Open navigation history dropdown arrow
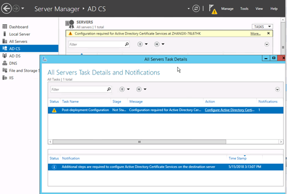Image resolution: width=287 pixels, height=194 pixels. pyautogui.click(x=23, y=8)
